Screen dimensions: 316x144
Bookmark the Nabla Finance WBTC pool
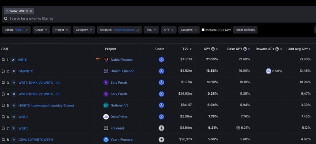[x=3, y=60]
